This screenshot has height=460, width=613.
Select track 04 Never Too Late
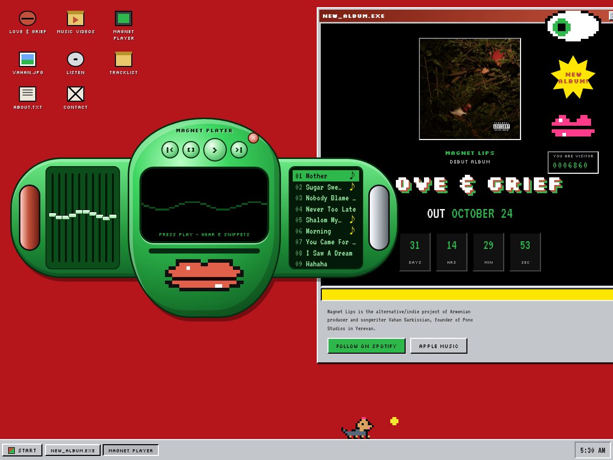[x=326, y=209]
